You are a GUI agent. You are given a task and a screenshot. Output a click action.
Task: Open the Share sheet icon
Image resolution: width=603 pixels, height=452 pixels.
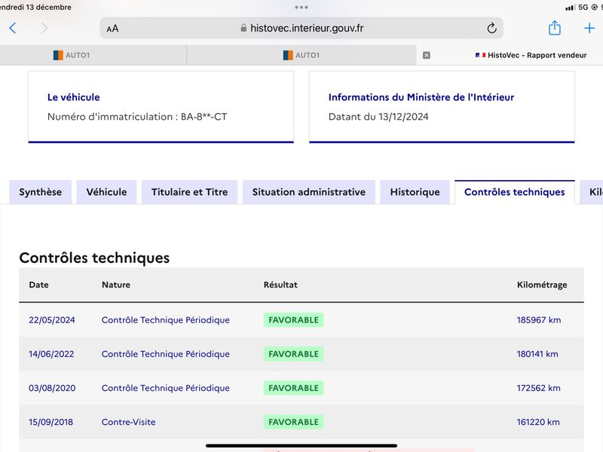554,28
